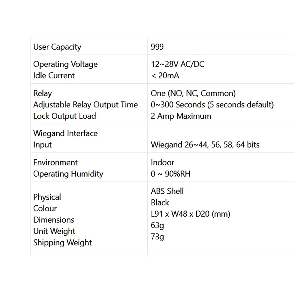Select the 0 ~ 90%RH value
This screenshot has height=294, width=294.
tap(171, 174)
